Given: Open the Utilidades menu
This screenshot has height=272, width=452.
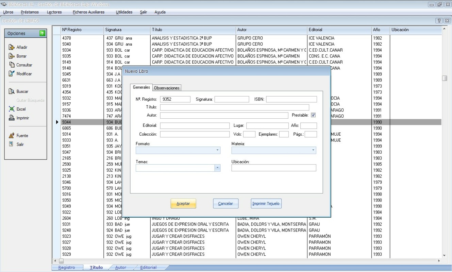Looking at the screenshot, I should pyautogui.click(x=124, y=12).
